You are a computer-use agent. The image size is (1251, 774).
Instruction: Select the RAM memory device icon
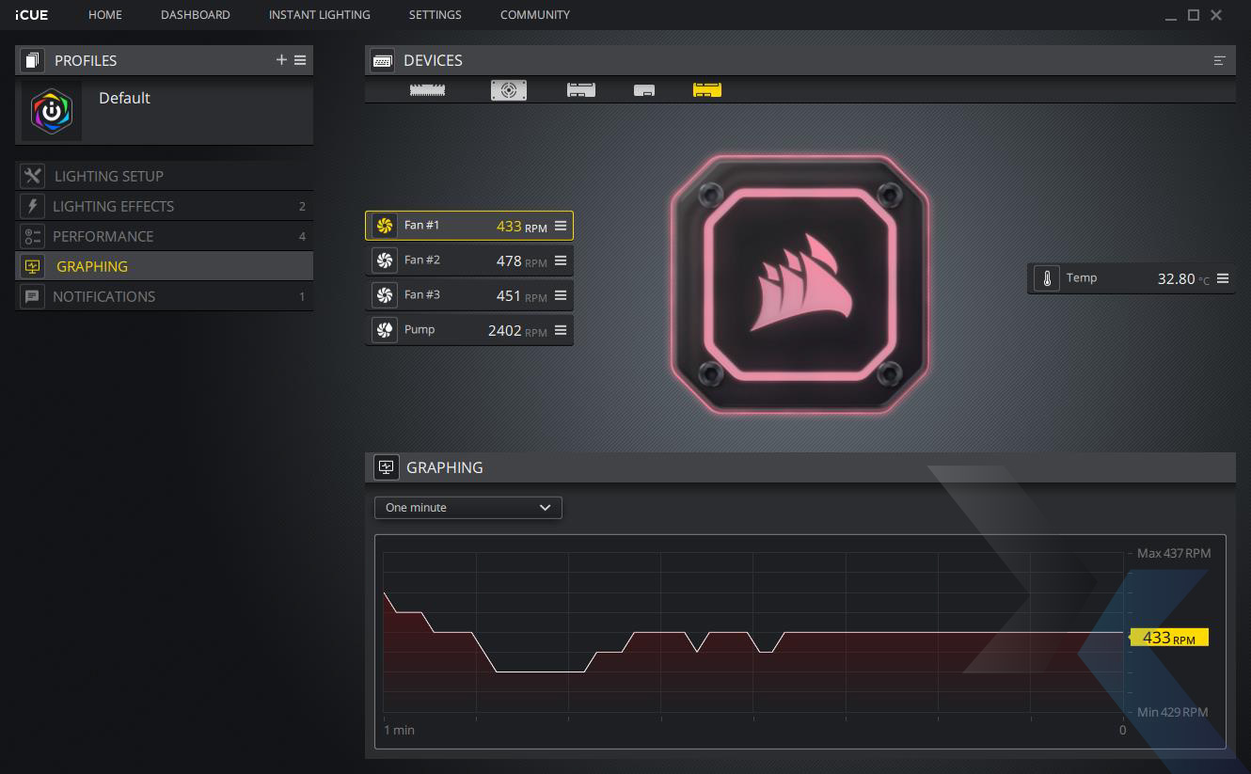point(428,90)
